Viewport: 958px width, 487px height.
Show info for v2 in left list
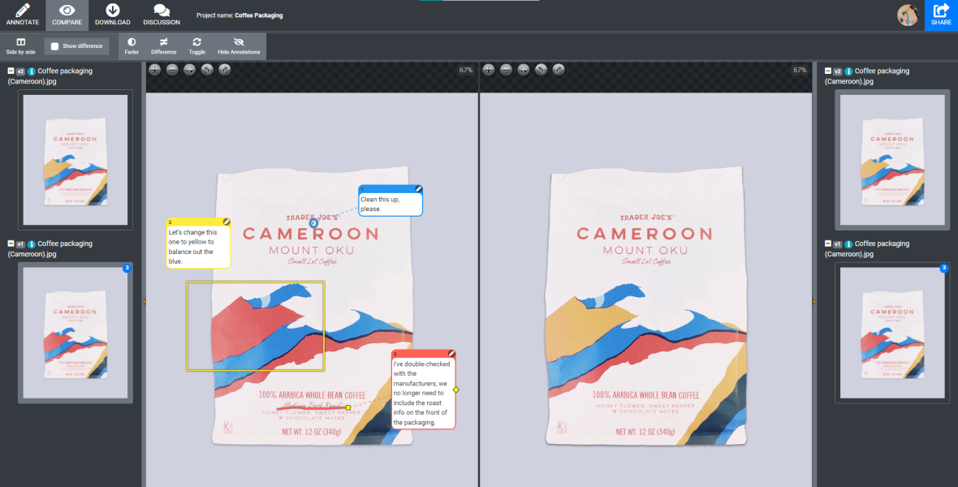[31, 71]
